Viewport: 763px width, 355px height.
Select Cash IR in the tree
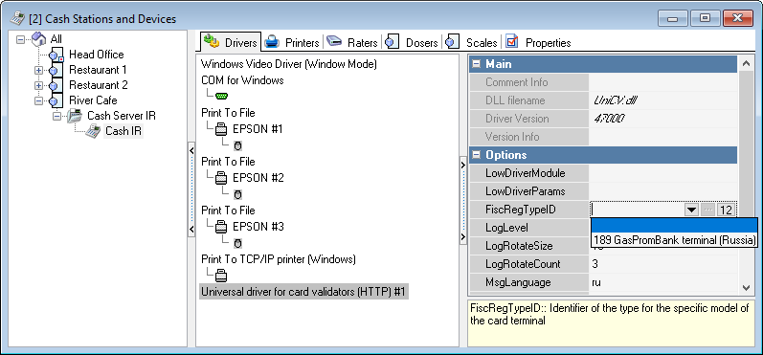pos(123,131)
